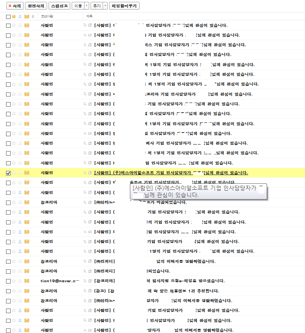
Task: Sort by the 보낸사람 sender column header
Action: (47, 16)
